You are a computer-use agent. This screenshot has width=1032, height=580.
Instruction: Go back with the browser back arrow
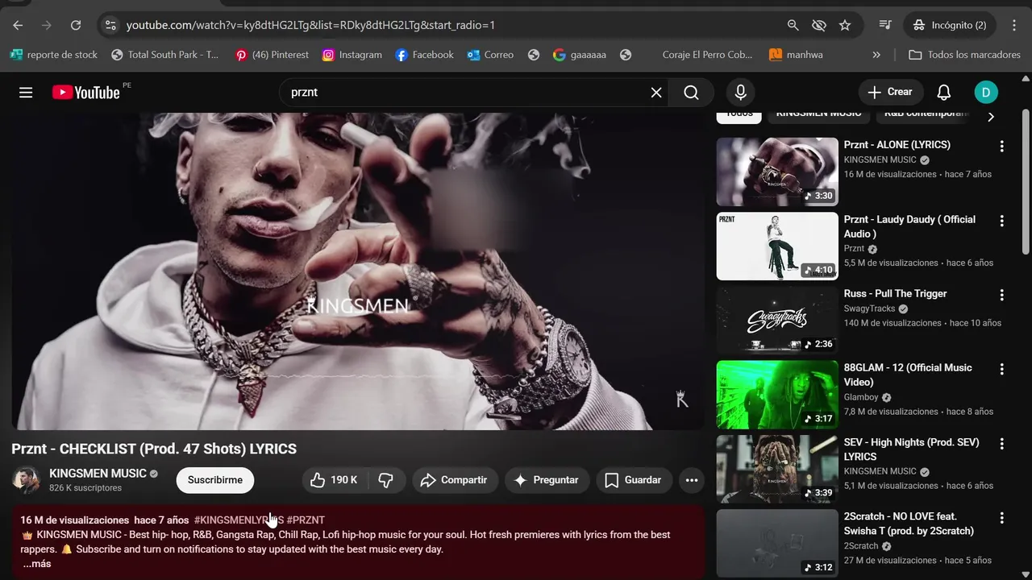tap(18, 25)
